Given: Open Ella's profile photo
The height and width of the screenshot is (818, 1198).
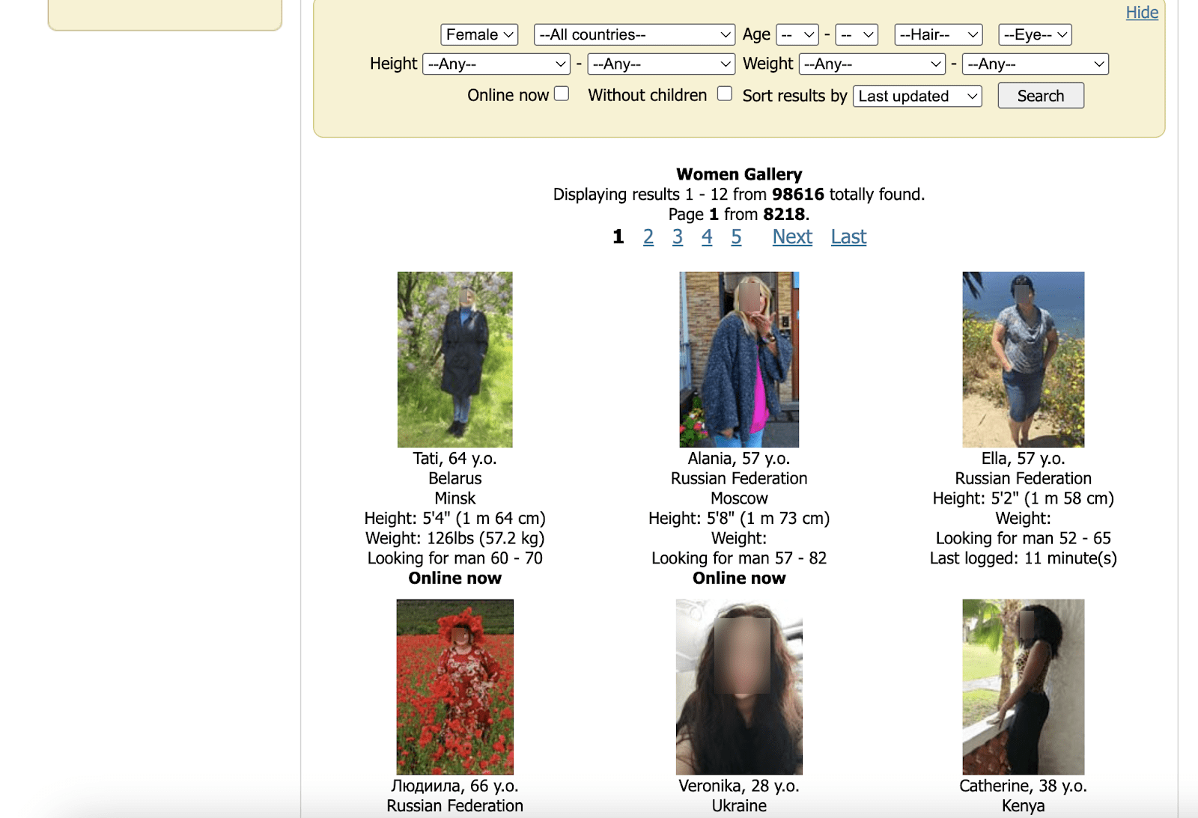Looking at the screenshot, I should pyautogui.click(x=1023, y=359).
